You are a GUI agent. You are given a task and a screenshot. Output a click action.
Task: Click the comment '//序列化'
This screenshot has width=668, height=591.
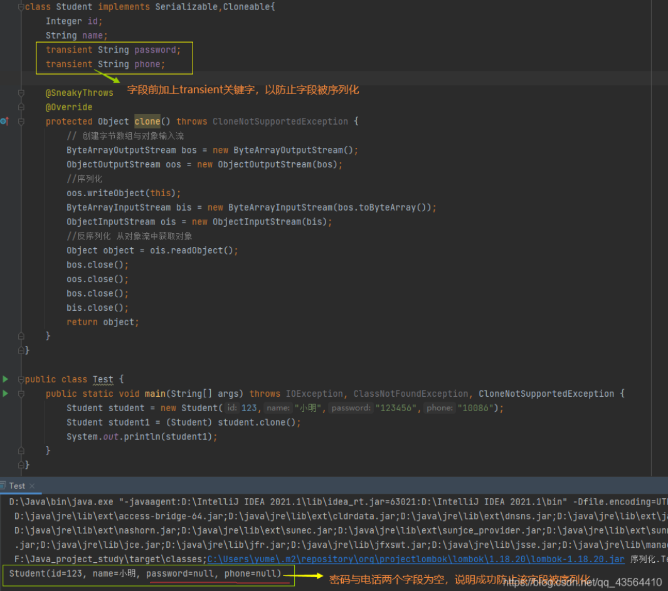(84, 179)
